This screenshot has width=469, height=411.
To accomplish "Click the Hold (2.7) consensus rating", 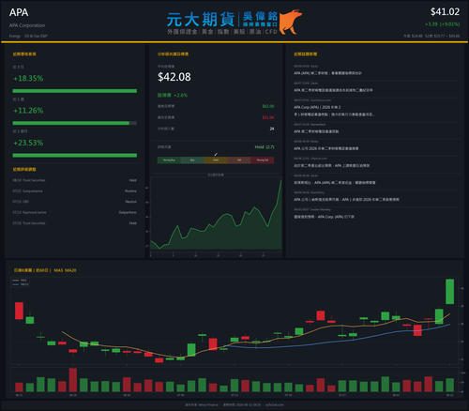I will pos(265,147).
